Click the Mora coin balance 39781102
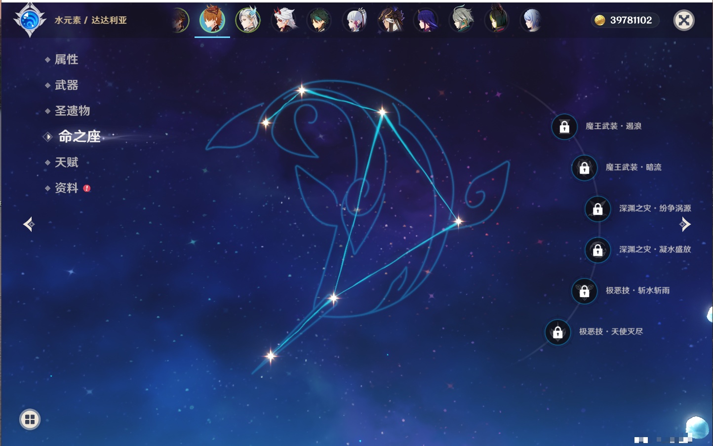Viewport: 713px width, 446px height. 625,20
